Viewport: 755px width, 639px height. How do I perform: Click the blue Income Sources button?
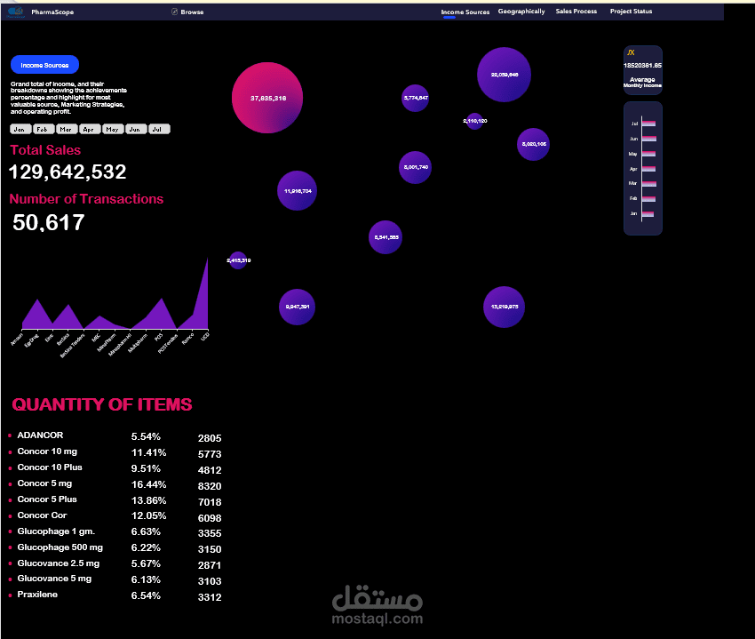[44, 65]
